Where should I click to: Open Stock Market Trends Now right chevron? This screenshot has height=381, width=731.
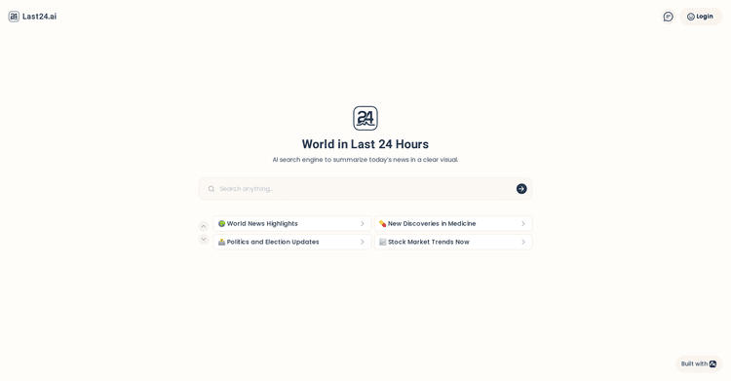[x=523, y=242]
